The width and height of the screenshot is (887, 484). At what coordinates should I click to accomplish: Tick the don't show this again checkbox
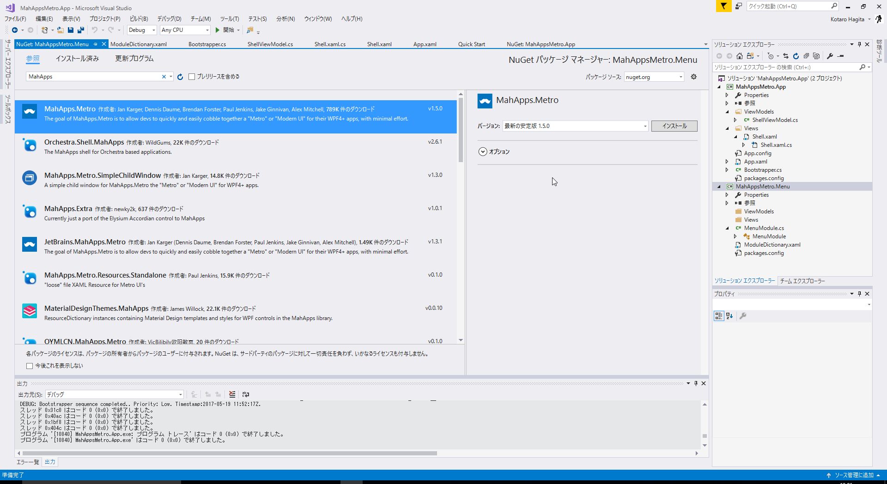click(x=30, y=366)
